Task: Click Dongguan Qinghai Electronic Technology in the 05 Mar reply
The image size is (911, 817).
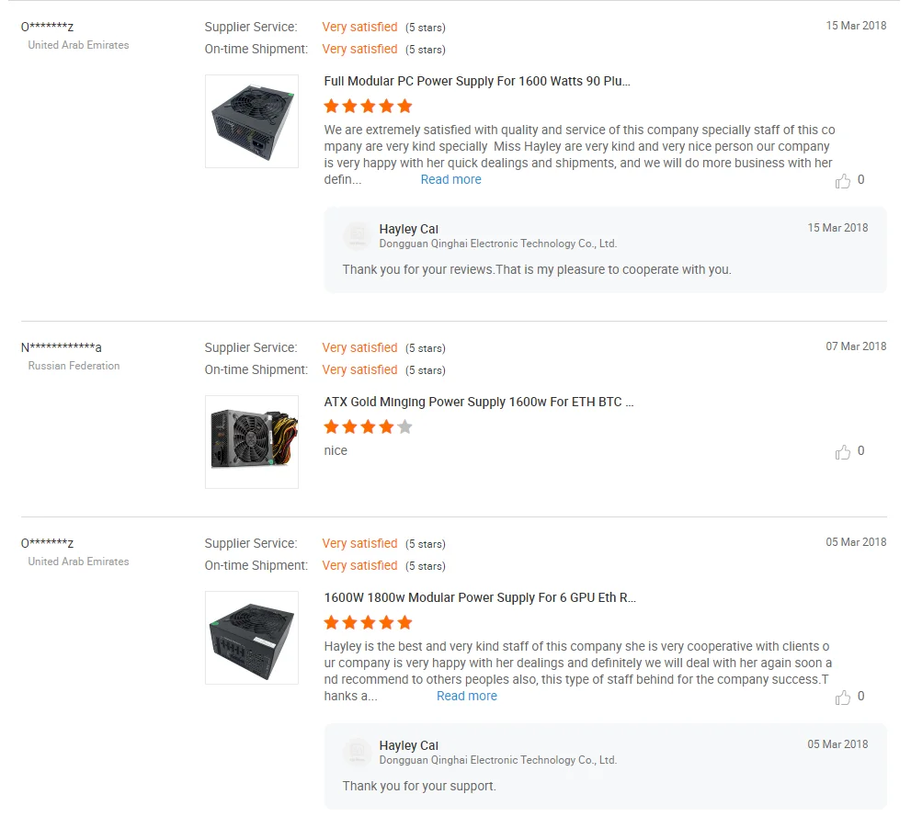Action: pyautogui.click(x=497, y=760)
